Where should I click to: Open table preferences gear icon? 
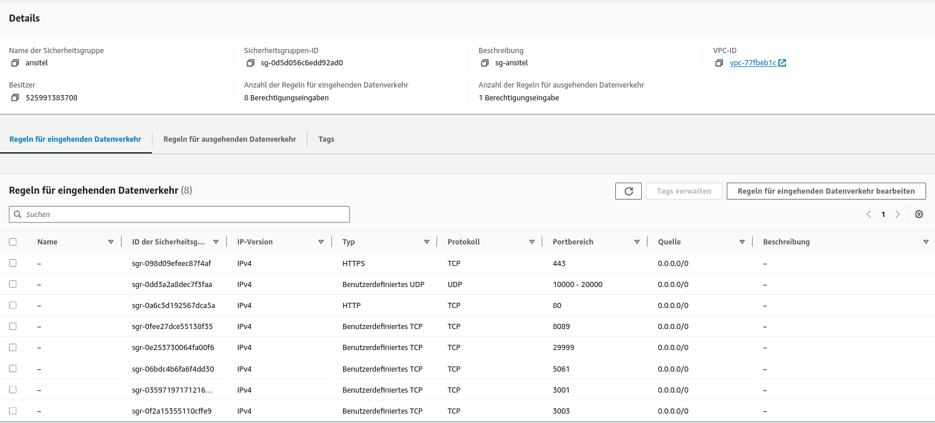click(919, 215)
